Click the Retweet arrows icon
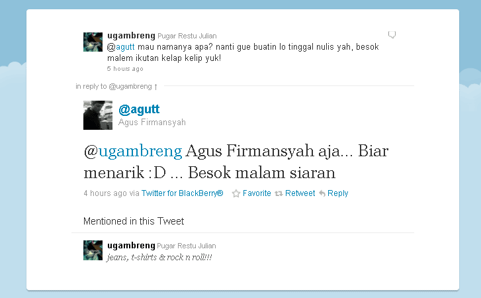Screen dimensions: 481x298 tap(279, 193)
